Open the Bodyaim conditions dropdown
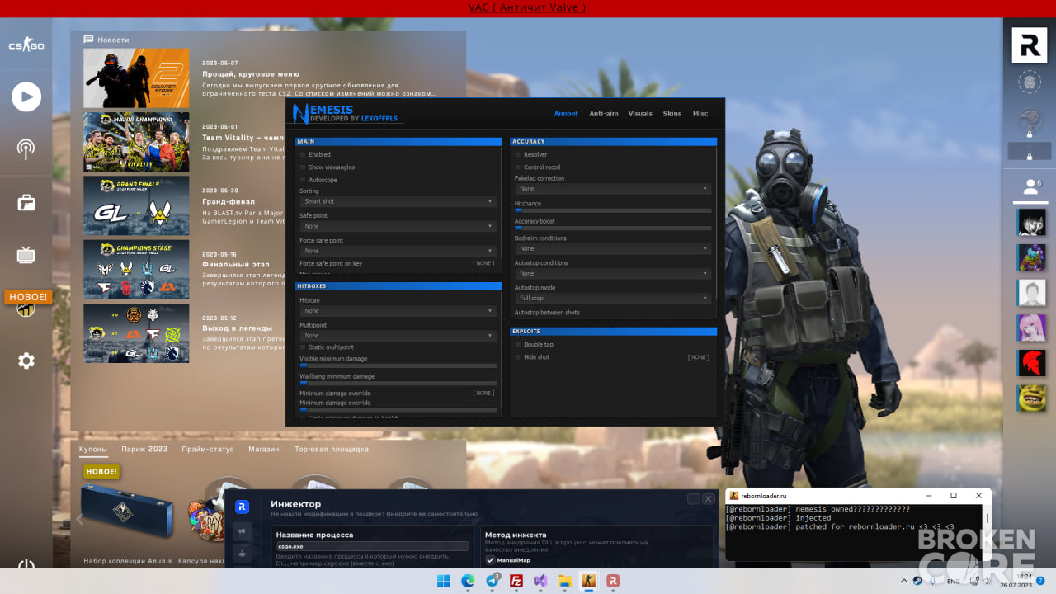 click(x=613, y=248)
